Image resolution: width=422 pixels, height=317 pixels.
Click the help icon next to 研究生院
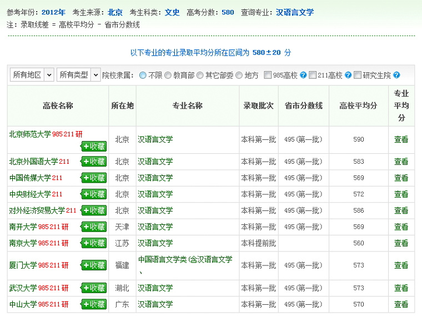(396, 75)
